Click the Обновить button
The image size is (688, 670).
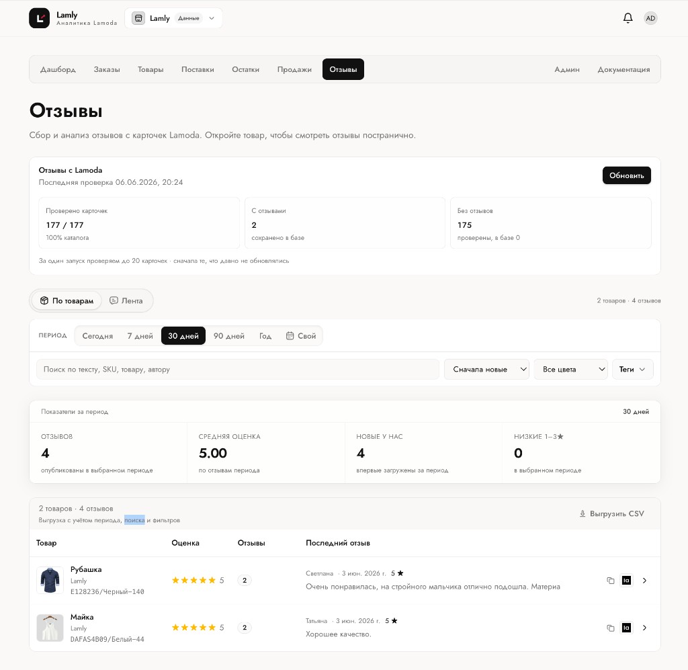tap(627, 175)
